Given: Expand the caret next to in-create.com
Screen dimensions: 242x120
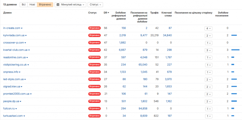Looking at the screenshot, I should 22,28.
